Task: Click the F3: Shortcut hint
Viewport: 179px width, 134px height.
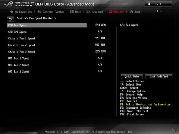Action: pos(129,101)
